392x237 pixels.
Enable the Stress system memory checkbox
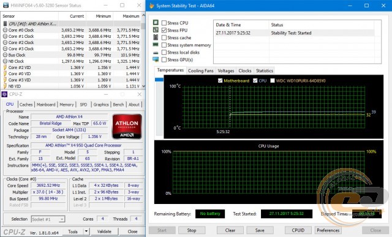(x=164, y=45)
